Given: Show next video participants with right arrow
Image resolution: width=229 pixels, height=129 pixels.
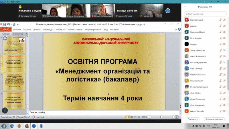Looking at the screenshot, I should (168, 11).
